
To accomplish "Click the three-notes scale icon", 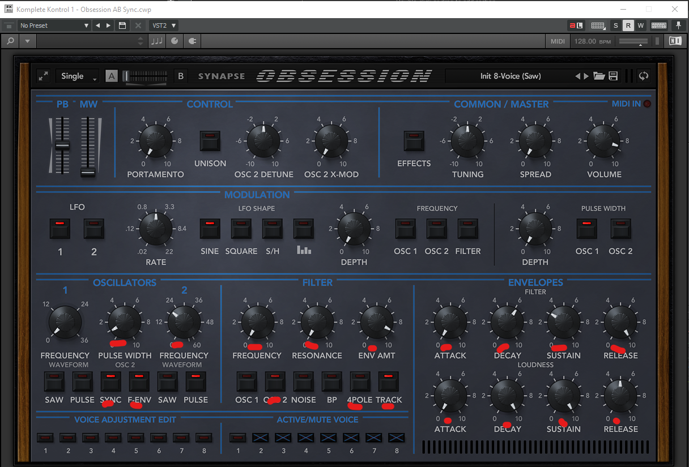I will [156, 41].
